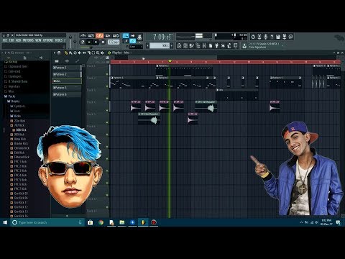Screen dimensions: 345x259
Task: Mute Track 2 using its green light
Action: (x=107, y=86)
